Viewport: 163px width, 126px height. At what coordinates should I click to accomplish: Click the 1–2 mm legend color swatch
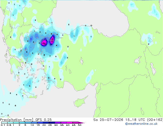16,123
